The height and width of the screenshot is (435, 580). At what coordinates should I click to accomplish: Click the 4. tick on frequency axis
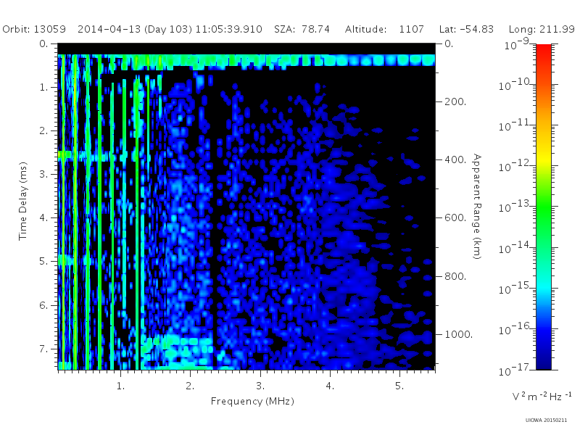(x=330, y=386)
